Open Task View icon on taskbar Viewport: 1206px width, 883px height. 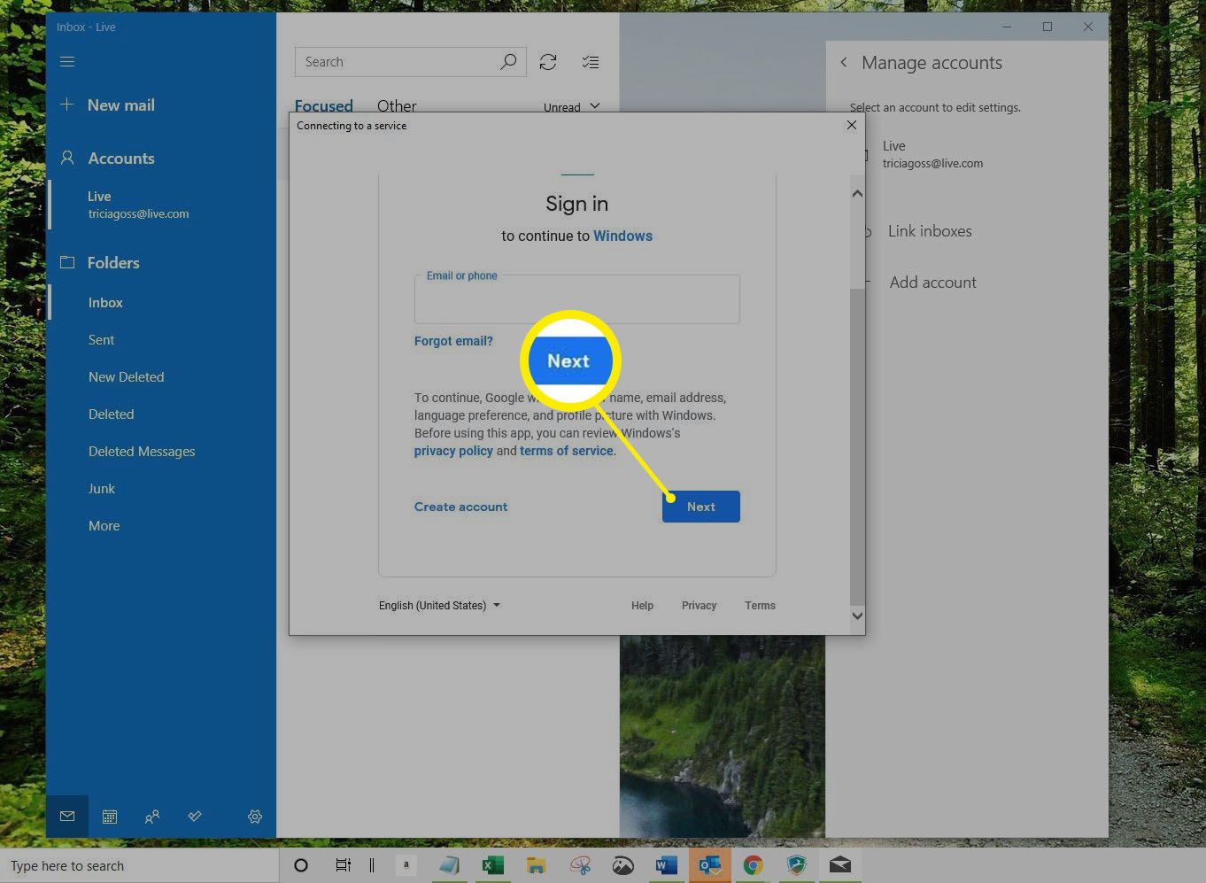tap(343, 865)
